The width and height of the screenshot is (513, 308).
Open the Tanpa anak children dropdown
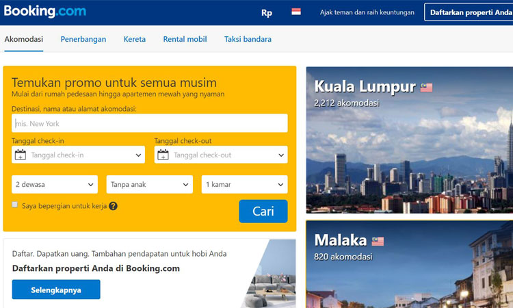point(150,184)
